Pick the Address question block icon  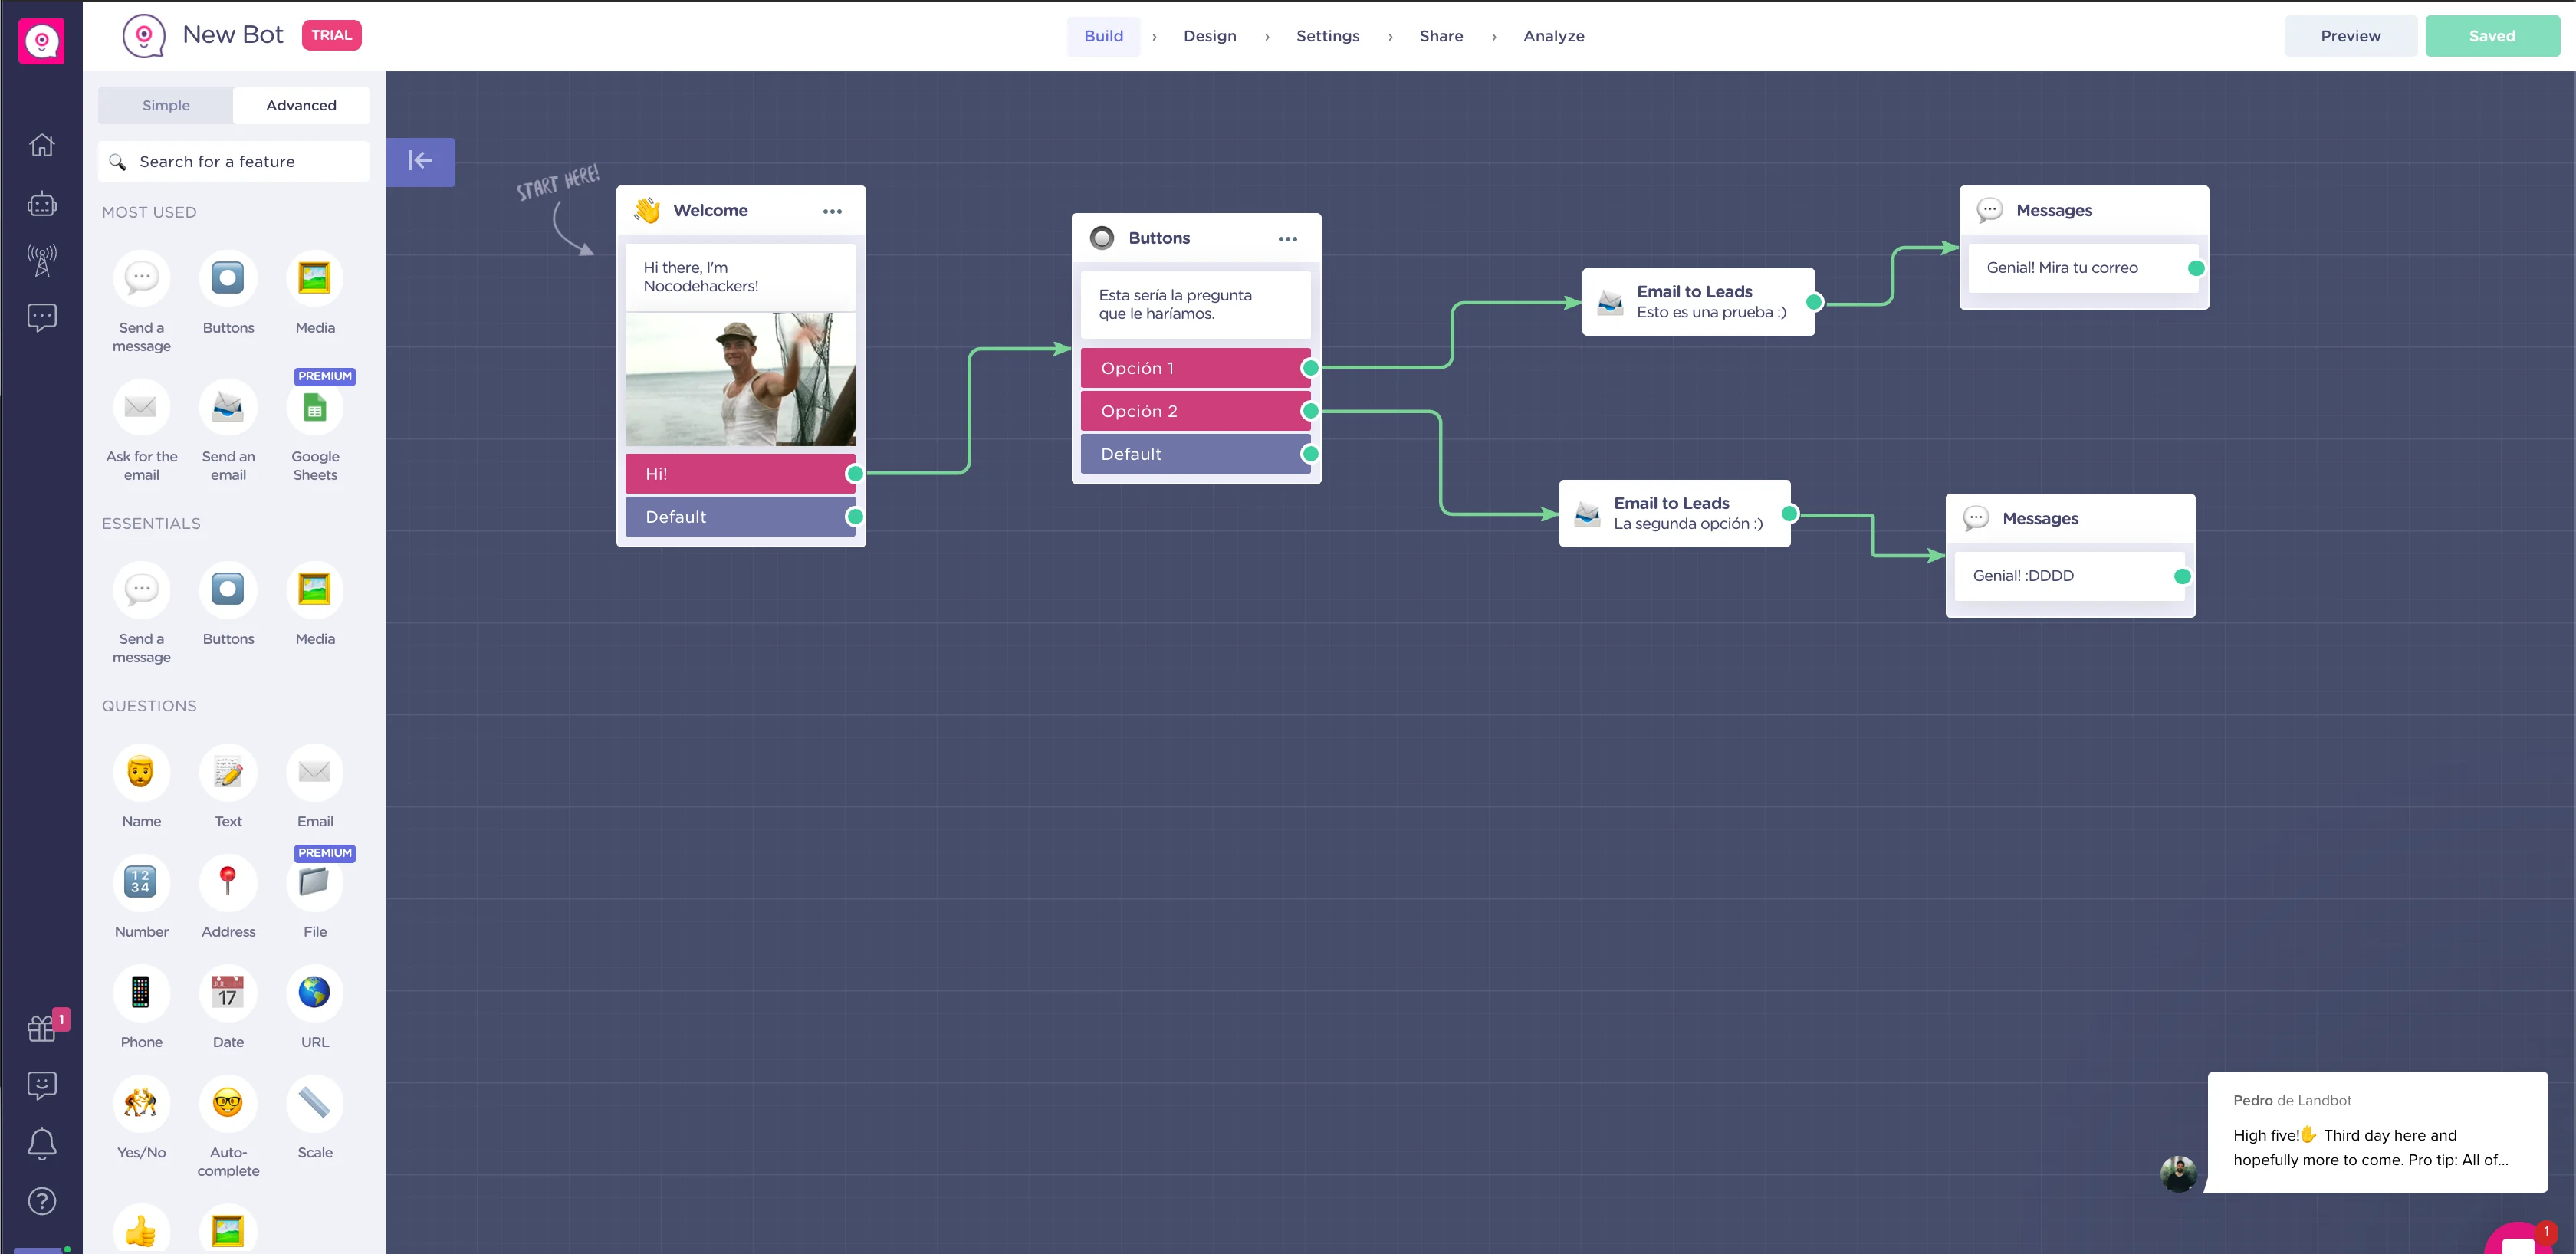point(228,882)
